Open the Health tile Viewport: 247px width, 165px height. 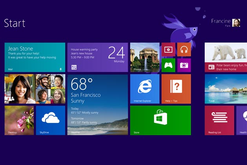pos(242,121)
